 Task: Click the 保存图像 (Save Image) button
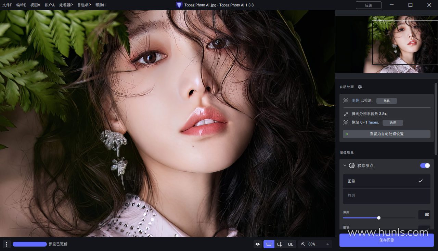pos(386,240)
